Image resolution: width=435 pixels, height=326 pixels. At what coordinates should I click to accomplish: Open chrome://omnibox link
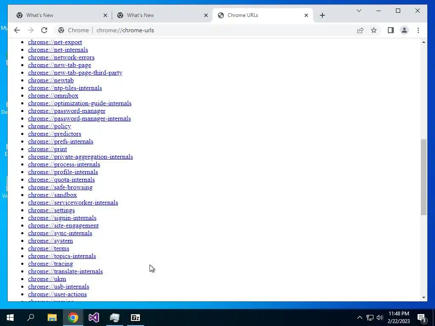click(x=53, y=96)
